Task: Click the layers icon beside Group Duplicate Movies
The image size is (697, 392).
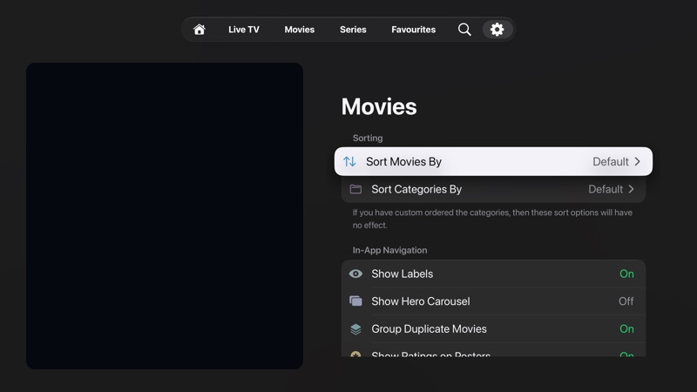Action: pyautogui.click(x=355, y=329)
